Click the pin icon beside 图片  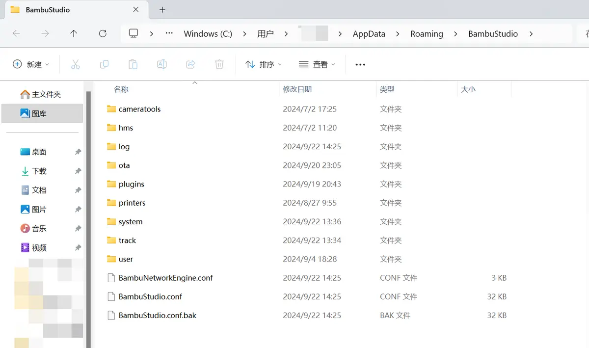(x=78, y=210)
